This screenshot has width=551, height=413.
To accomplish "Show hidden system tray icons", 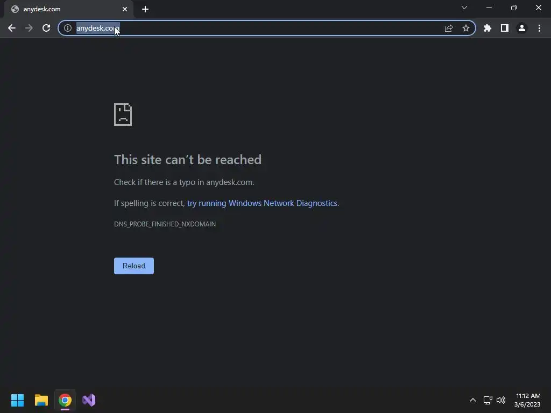I will click(473, 400).
